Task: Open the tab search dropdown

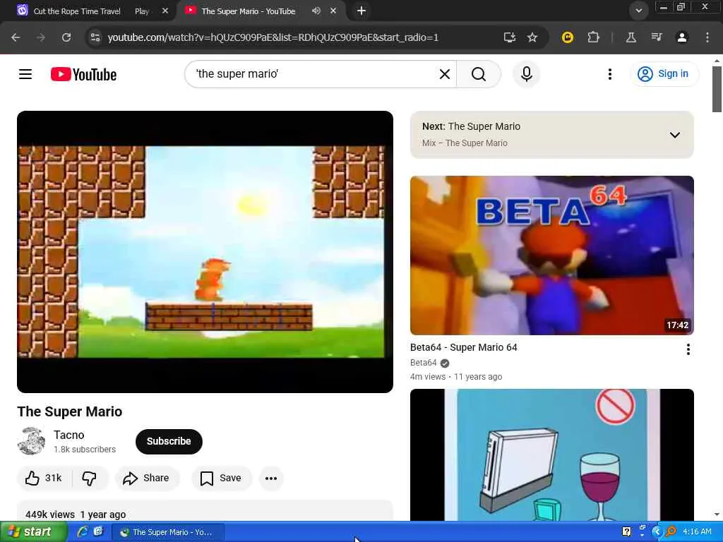Action: coord(638,10)
